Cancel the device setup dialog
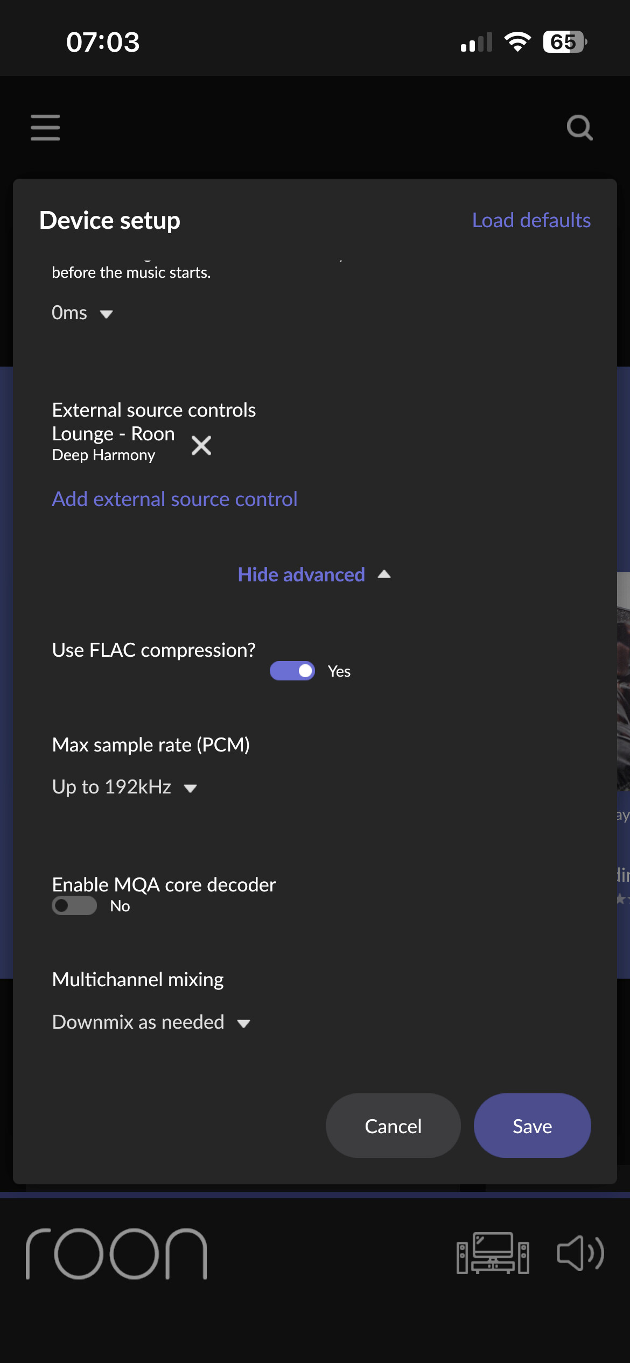 393,1126
